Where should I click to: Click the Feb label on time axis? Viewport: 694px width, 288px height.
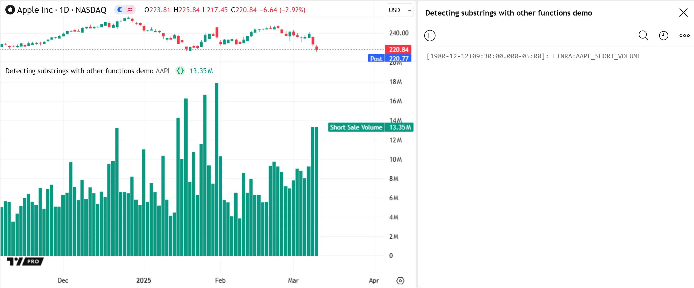click(x=220, y=281)
